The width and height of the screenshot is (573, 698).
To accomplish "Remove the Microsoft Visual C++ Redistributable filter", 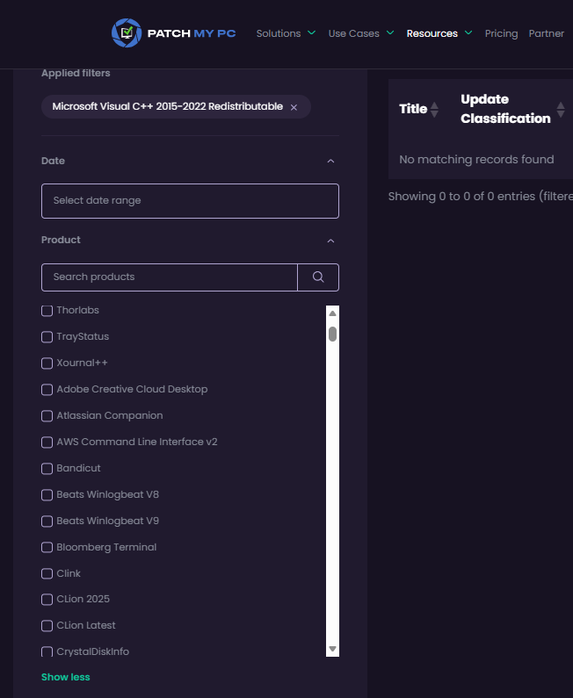I will click(294, 107).
